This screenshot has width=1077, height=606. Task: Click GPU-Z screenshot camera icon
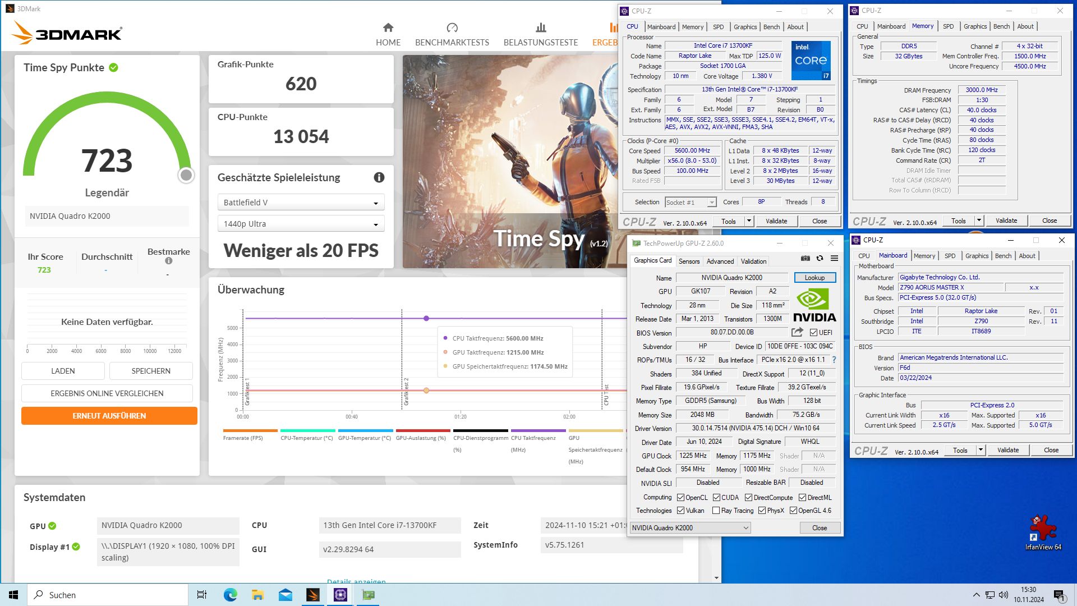click(806, 258)
